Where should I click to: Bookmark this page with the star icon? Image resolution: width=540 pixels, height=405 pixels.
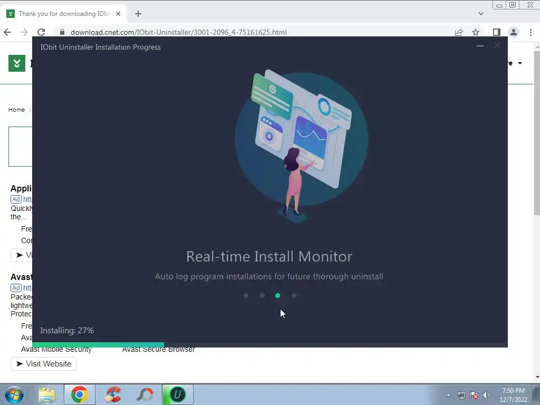pyautogui.click(x=476, y=32)
